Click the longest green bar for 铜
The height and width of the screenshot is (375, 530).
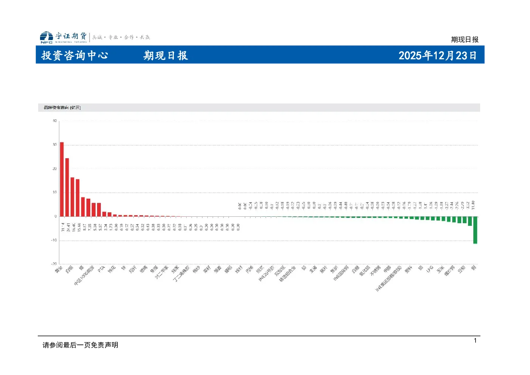coord(475,230)
